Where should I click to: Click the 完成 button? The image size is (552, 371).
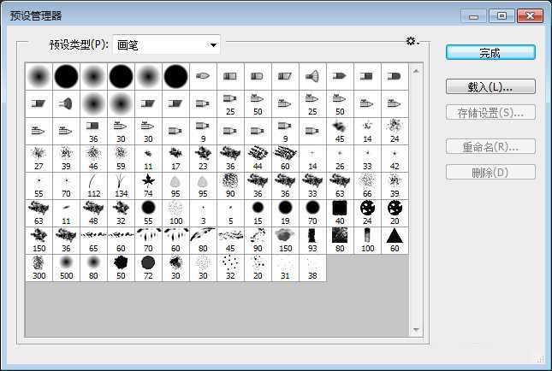(490, 52)
